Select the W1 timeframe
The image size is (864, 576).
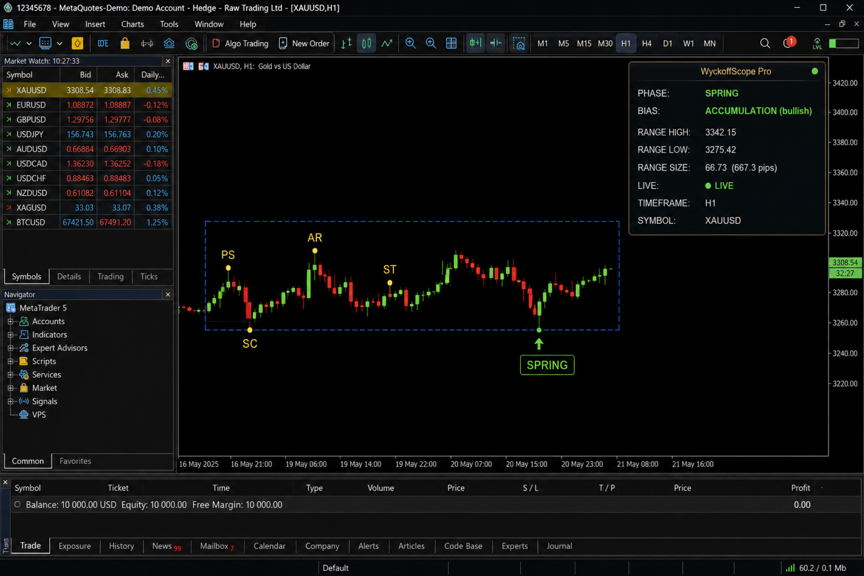tap(688, 43)
